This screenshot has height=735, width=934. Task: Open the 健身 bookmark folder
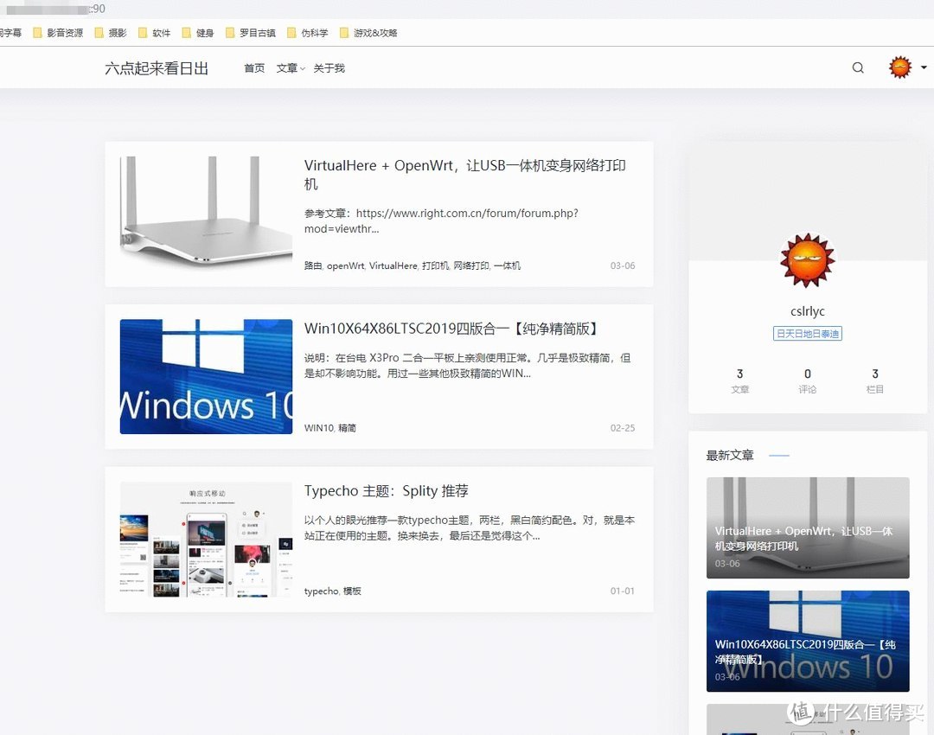click(198, 33)
